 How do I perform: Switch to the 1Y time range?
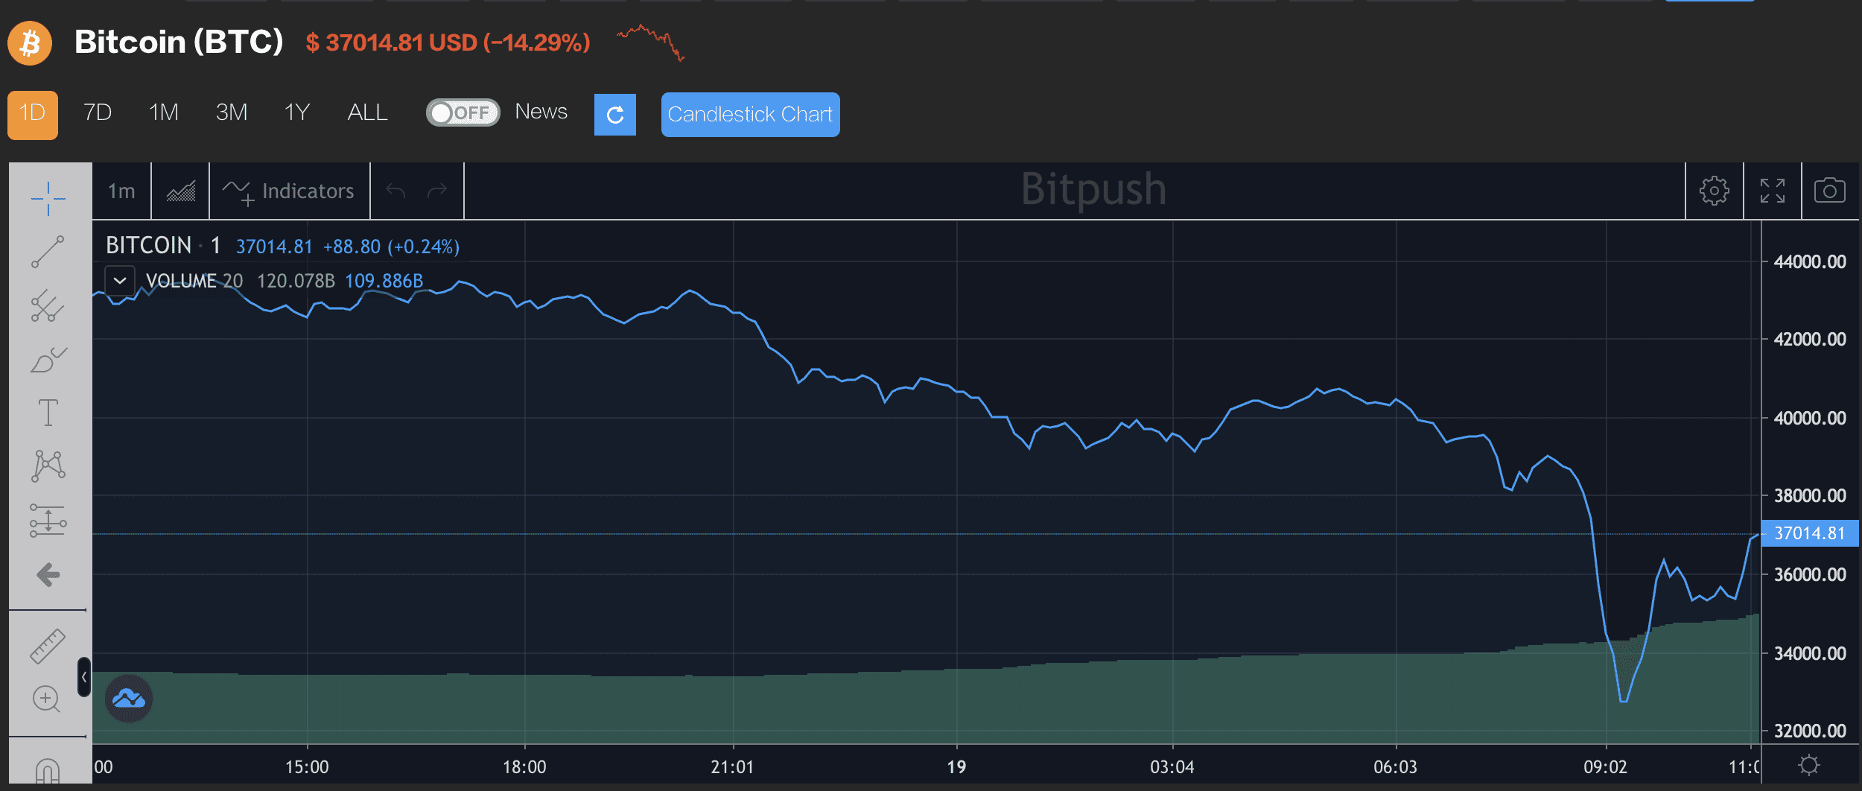pos(297,112)
